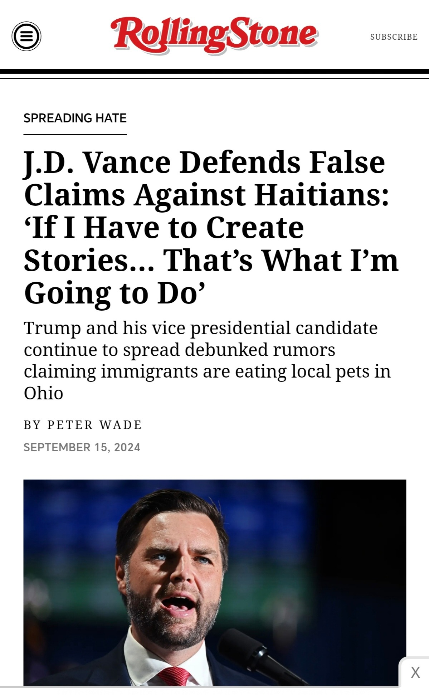
Task: Click the thick black header divider bar
Action: point(215,72)
